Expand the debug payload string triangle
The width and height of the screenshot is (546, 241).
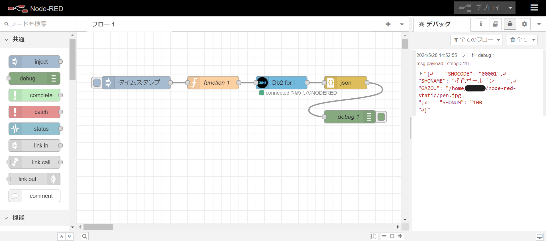click(x=421, y=74)
